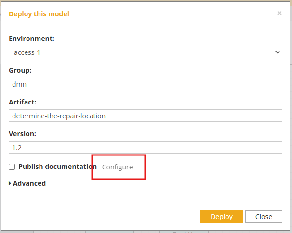This screenshot has width=292, height=233.
Task: Click the Configure button
Action: pos(118,167)
